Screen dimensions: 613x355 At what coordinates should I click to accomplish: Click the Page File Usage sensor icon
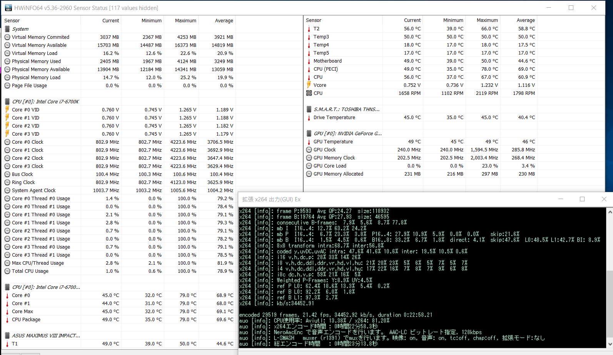[x=7, y=85]
